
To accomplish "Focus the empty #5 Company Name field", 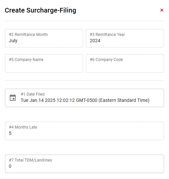I will 44,63.
